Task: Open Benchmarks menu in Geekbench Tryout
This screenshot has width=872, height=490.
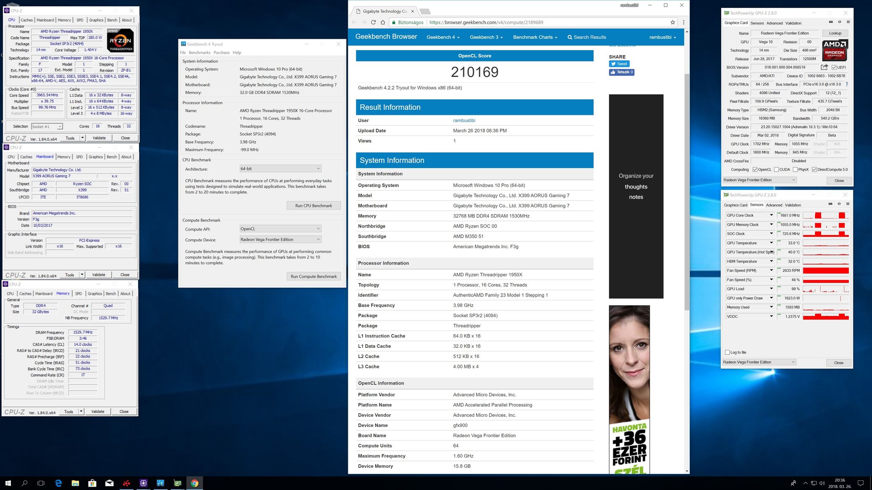Action: click(x=200, y=53)
